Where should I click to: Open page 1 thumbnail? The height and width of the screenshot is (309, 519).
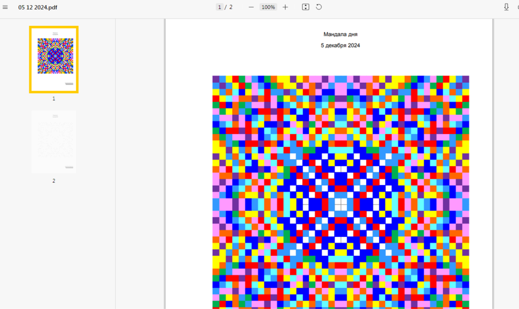[x=54, y=60]
